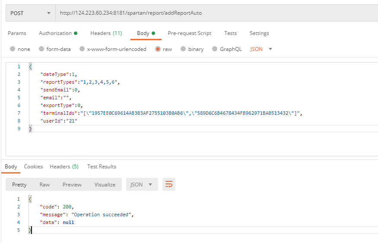Open request Headers (11) tab
Viewport: 378px width, 243px height.
[x=106, y=33]
